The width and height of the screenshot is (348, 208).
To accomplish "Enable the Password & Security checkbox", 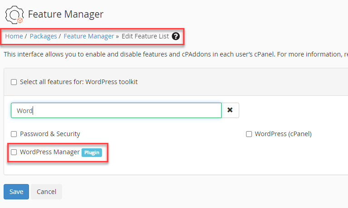I will click(14, 134).
